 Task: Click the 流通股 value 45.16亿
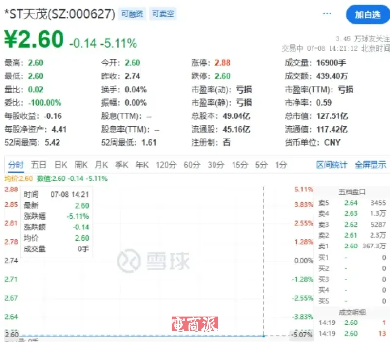tap(236, 129)
